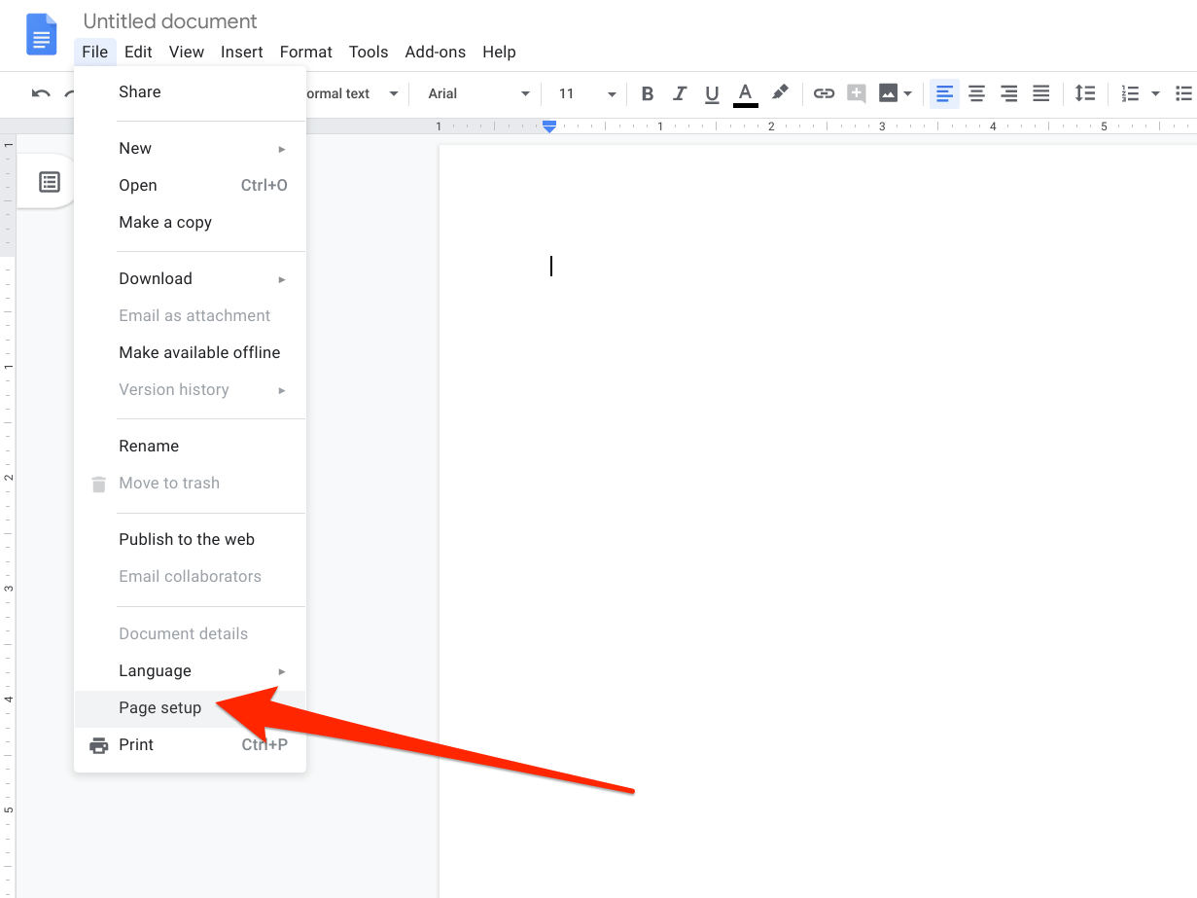Toggle bold formatting

coord(647,93)
